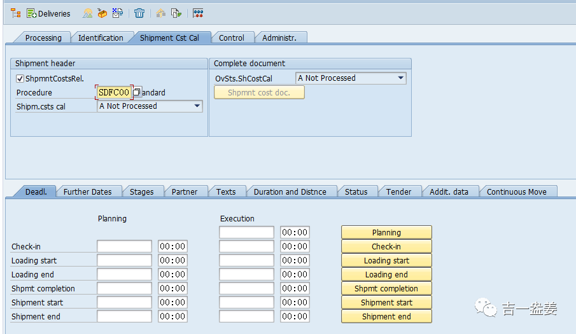Click the Check-in planning date field
Image resolution: width=576 pixels, height=334 pixels.
[125, 246]
